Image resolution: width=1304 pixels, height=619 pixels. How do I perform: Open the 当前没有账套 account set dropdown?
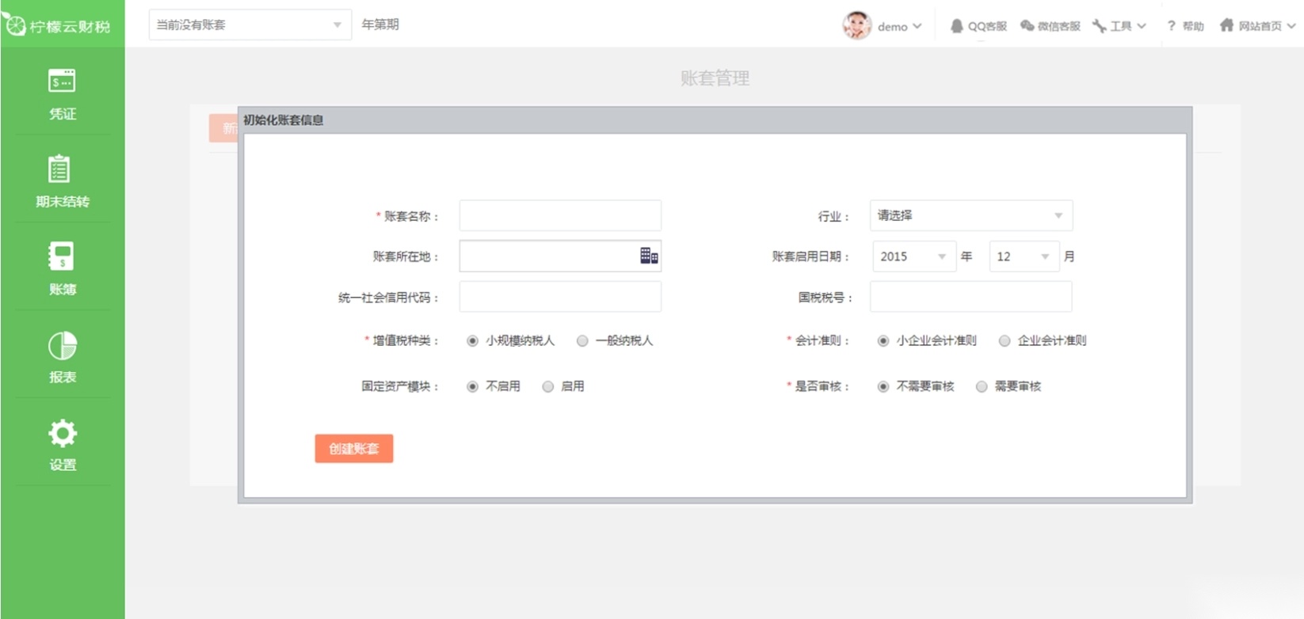(x=250, y=25)
